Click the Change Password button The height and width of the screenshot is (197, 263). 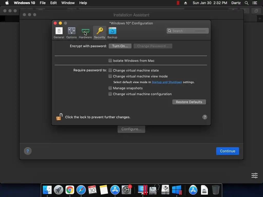coord(153,46)
